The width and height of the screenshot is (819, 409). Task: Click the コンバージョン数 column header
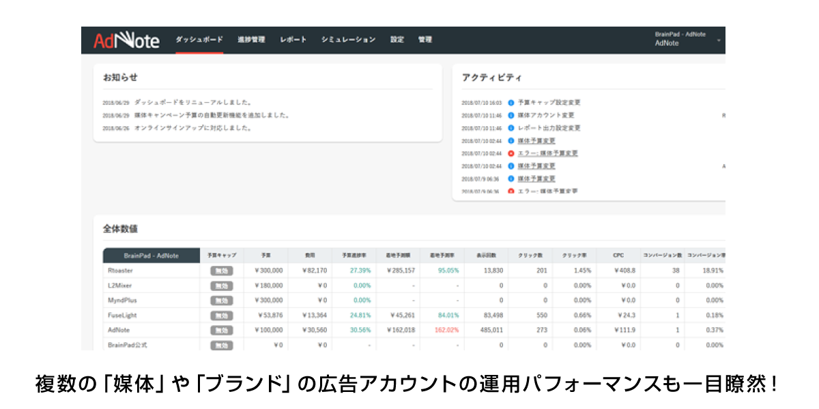pyautogui.click(x=662, y=256)
